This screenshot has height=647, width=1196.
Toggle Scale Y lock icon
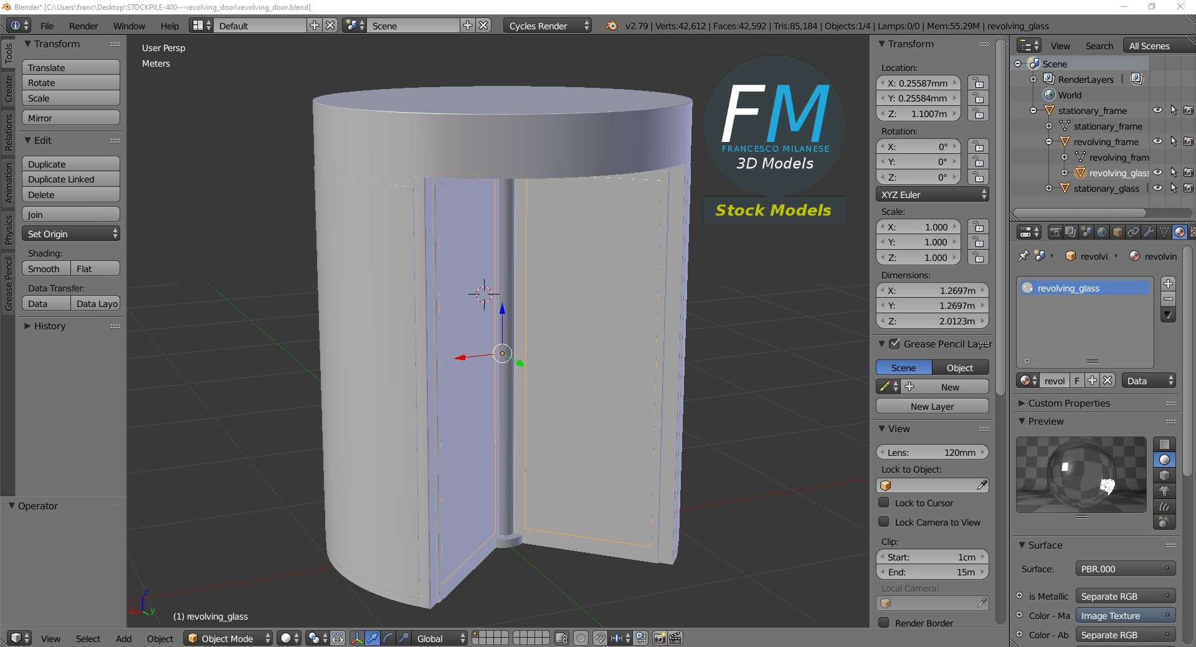(x=979, y=242)
